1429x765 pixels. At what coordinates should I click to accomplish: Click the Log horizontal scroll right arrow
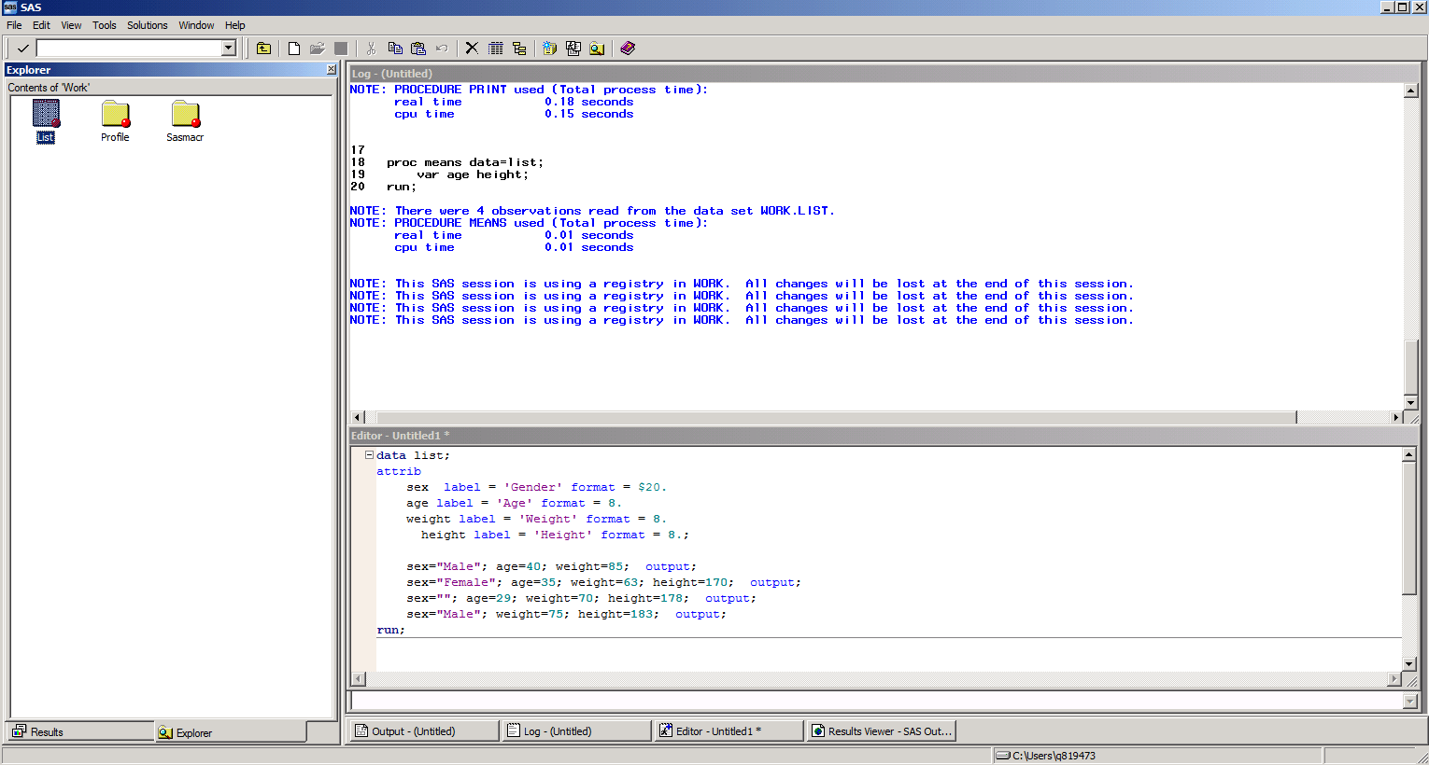click(1396, 417)
